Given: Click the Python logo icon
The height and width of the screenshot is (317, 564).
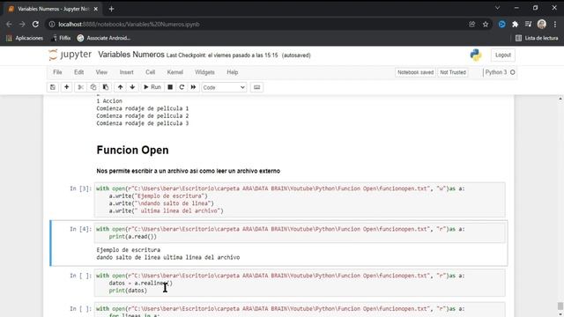Looking at the screenshot, I should (x=476, y=55).
